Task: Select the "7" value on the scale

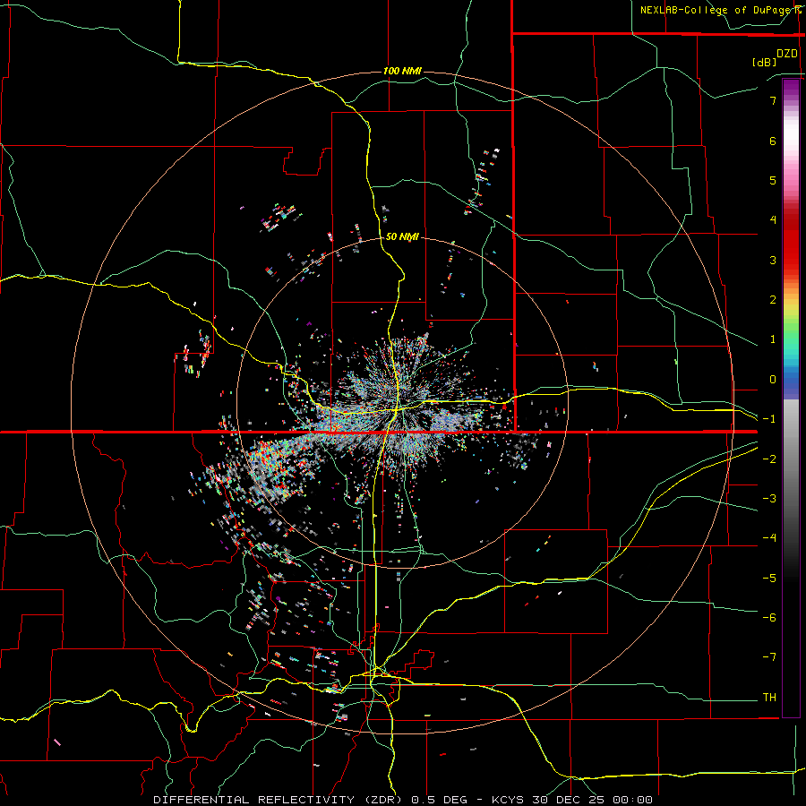Action: tap(773, 100)
